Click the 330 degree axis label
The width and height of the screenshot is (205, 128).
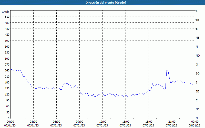(x=7, y=52)
